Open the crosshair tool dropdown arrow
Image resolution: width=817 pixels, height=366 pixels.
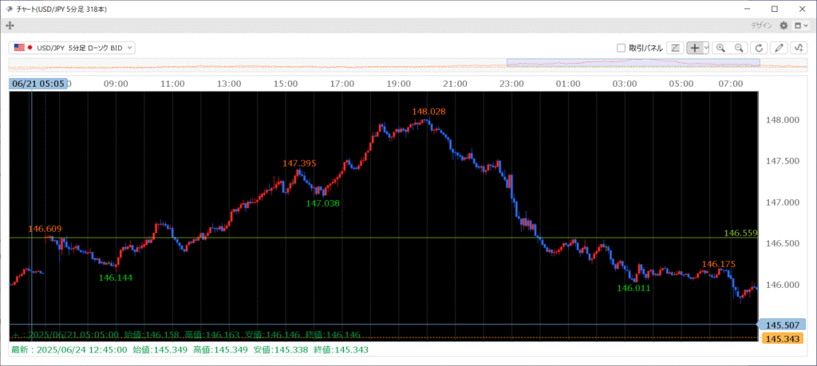point(706,48)
